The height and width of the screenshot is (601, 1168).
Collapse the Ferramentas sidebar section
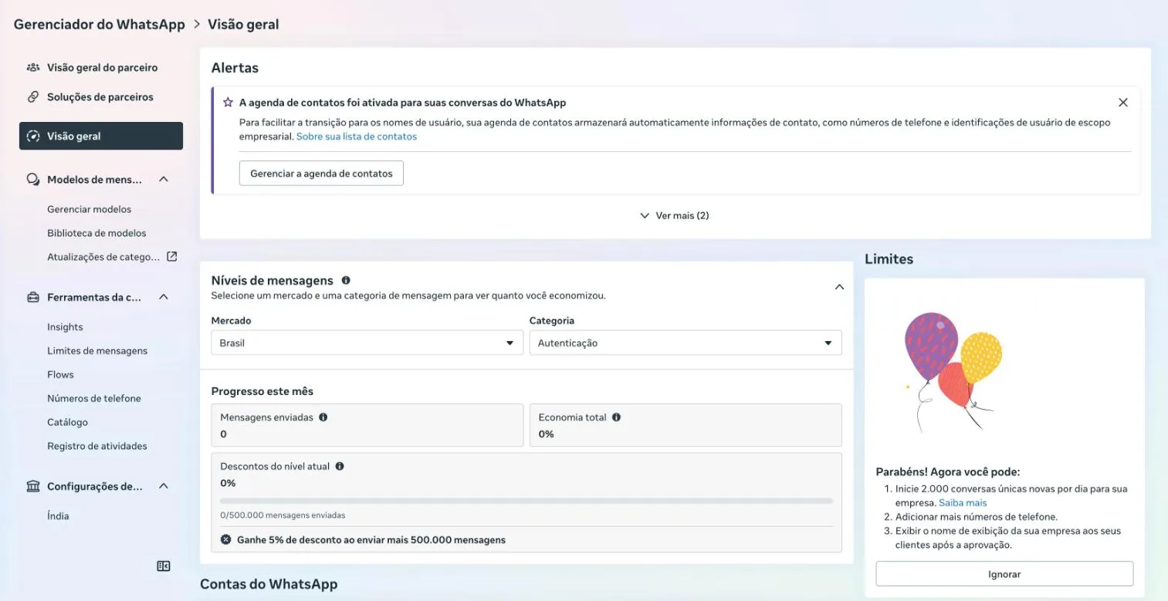tap(164, 297)
